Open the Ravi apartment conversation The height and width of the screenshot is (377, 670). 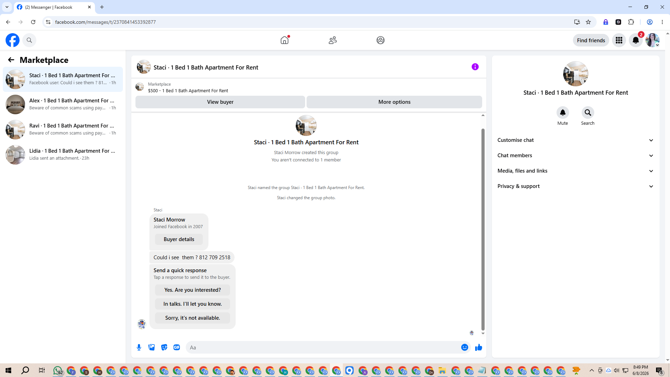[x=63, y=129]
